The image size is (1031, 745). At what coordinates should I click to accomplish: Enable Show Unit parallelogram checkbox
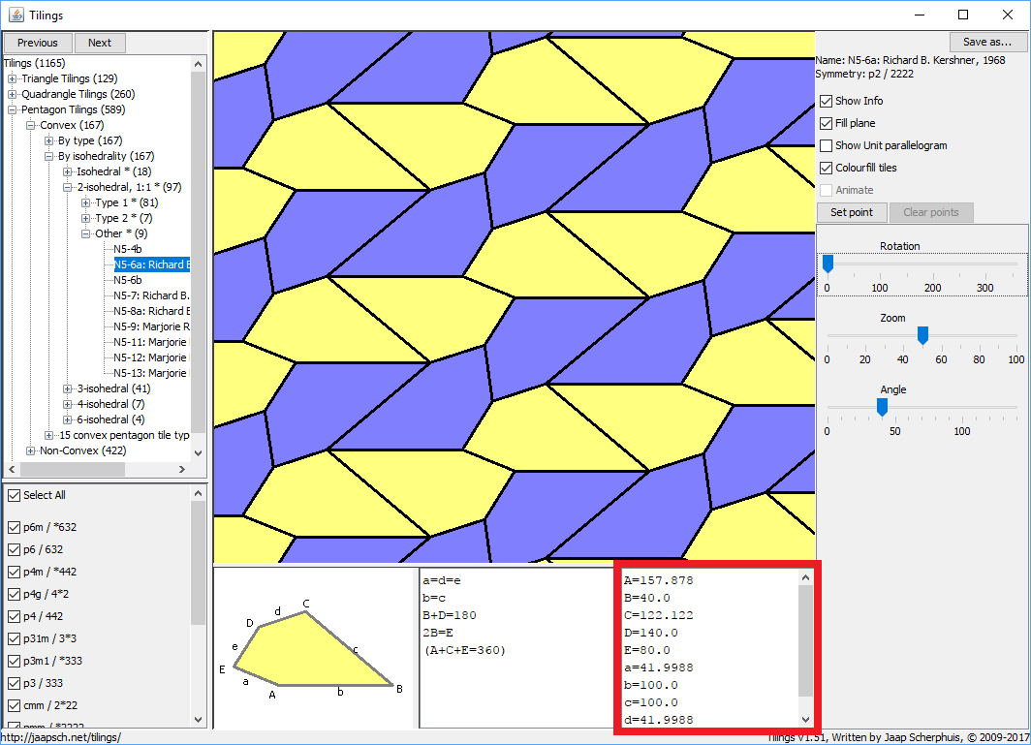click(x=827, y=146)
